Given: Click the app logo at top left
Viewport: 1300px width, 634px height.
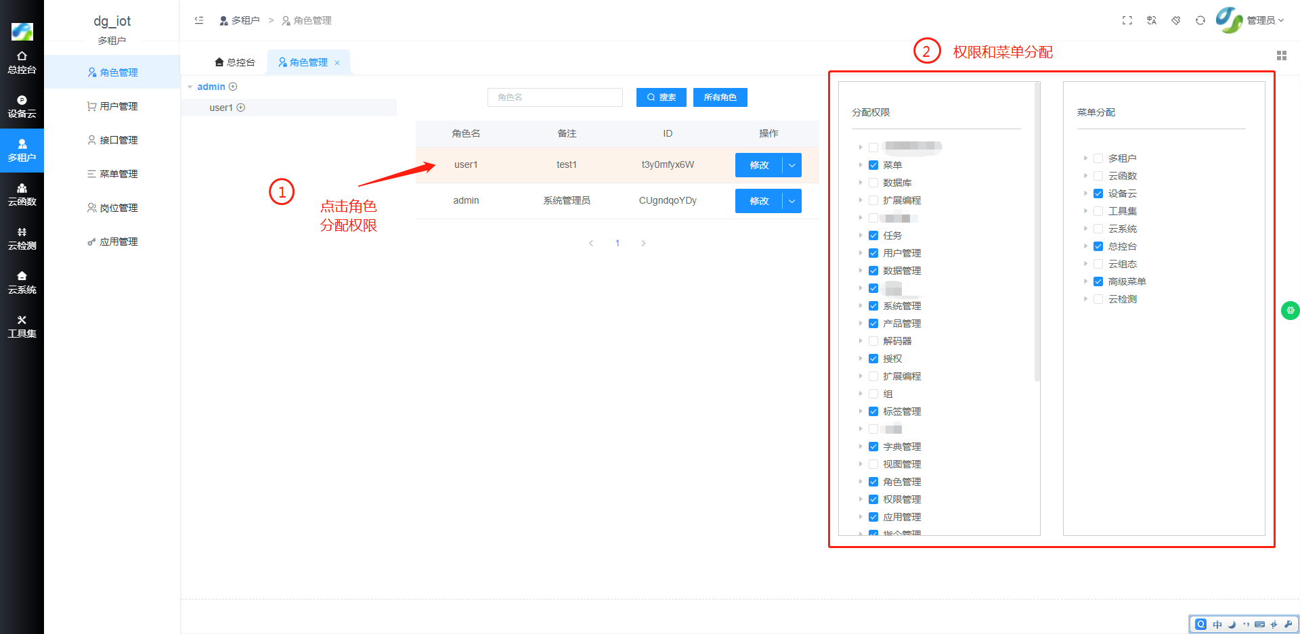Looking at the screenshot, I should 22,31.
